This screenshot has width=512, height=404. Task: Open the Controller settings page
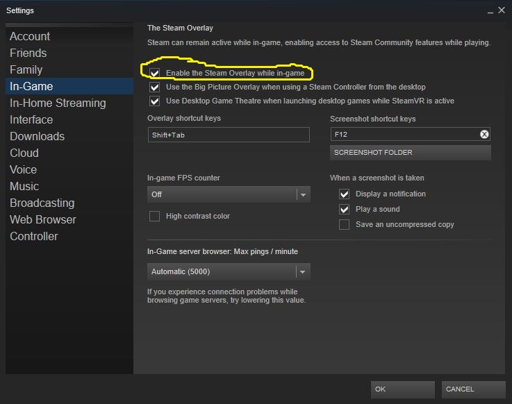pyautogui.click(x=34, y=236)
